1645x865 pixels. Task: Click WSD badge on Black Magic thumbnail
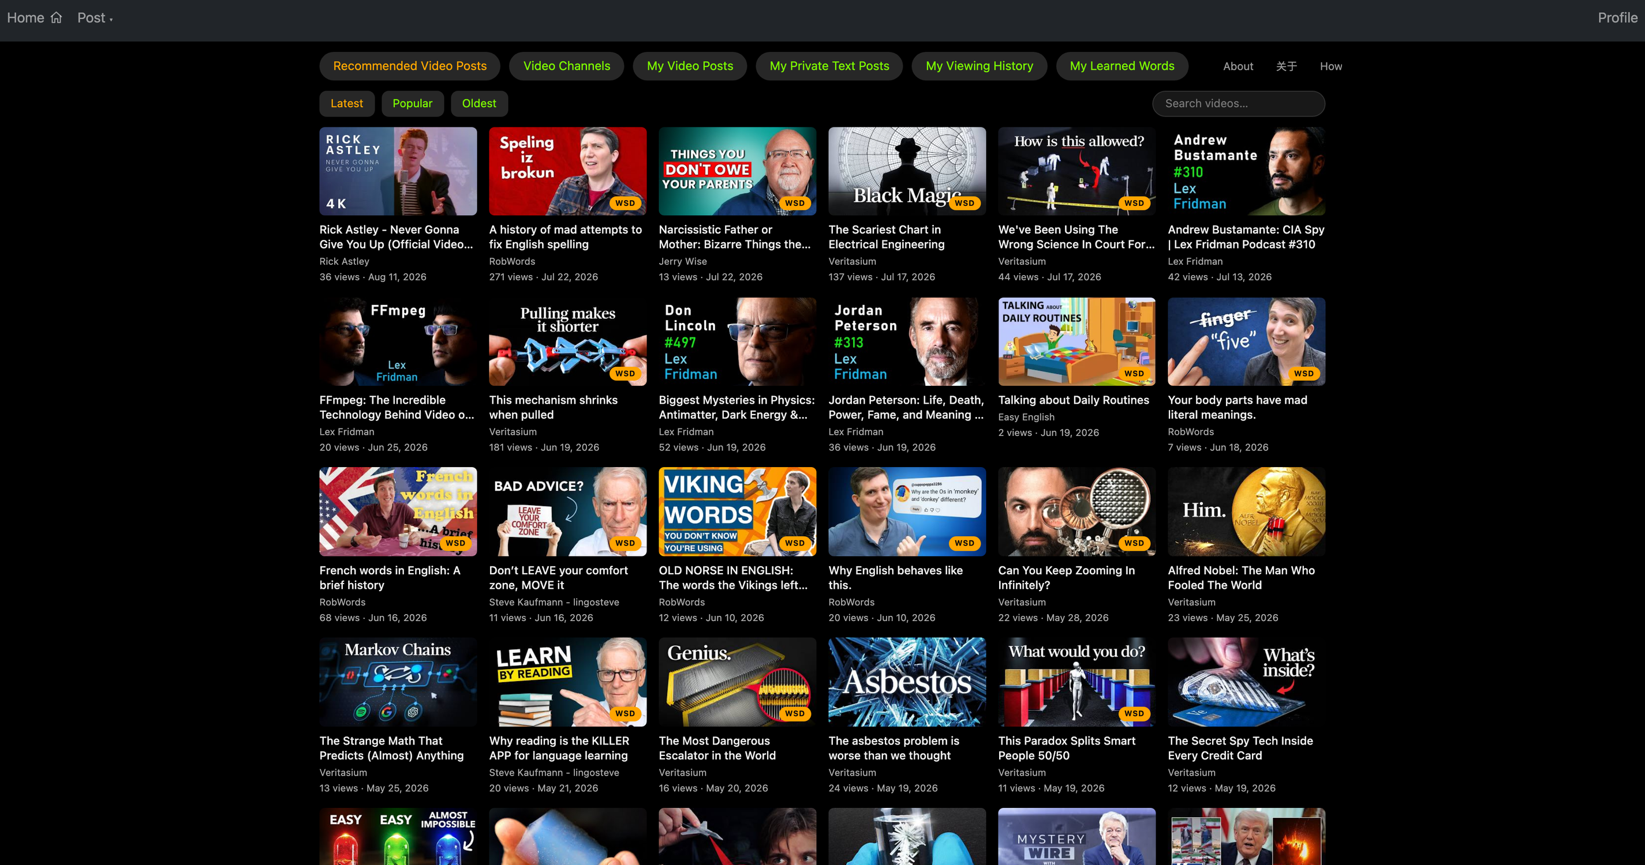[964, 203]
